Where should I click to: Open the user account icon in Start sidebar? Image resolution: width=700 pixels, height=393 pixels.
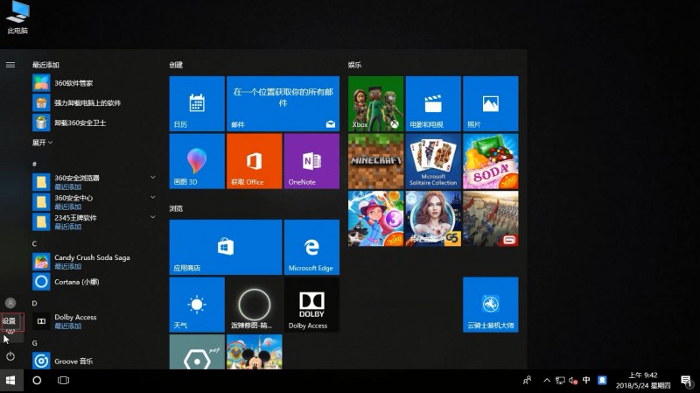10,303
